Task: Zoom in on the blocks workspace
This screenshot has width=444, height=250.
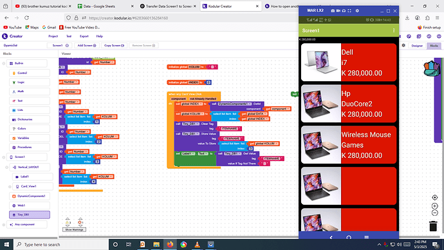Action: click(x=434, y=206)
